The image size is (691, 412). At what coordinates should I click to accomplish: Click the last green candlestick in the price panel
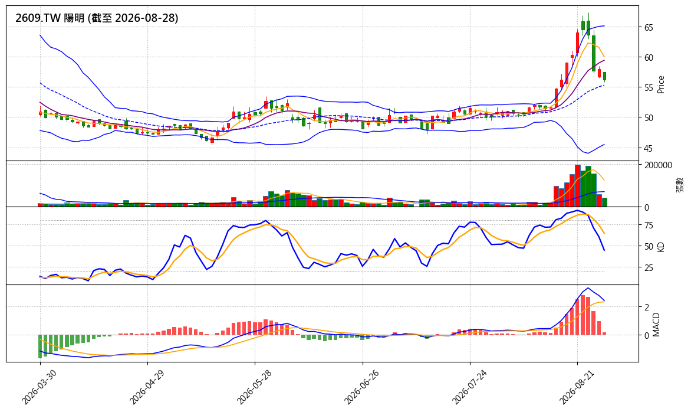(605, 76)
